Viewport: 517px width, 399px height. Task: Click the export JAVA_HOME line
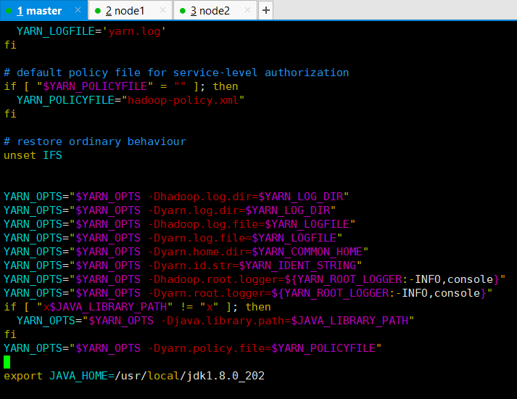click(x=134, y=376)
